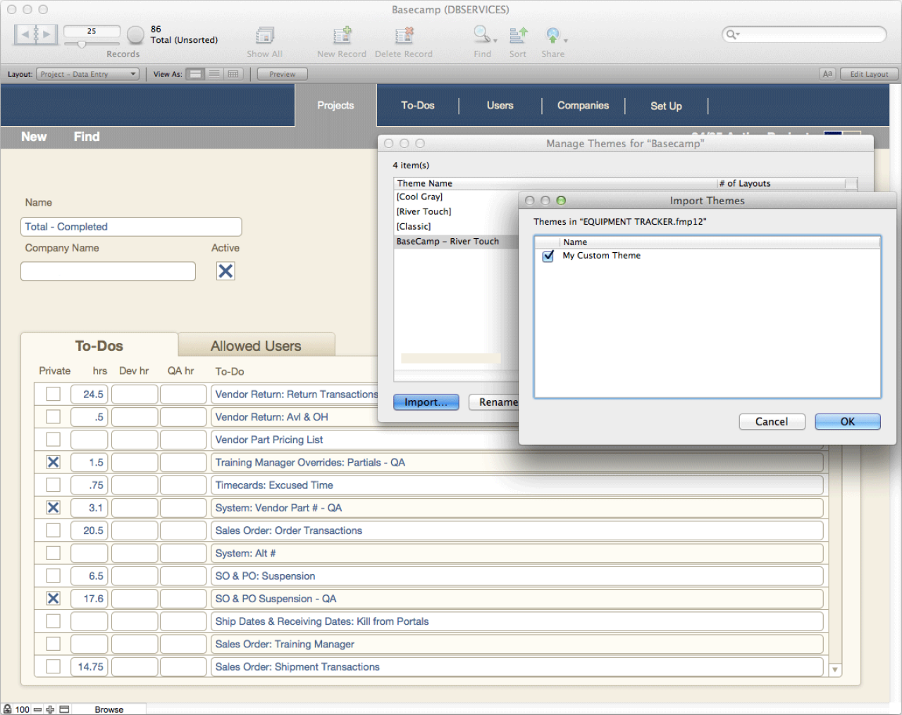Open the Companies navigation tab
Image resolution: width=902 pixels, height=715 pixels.
click(x=583, y=106)
